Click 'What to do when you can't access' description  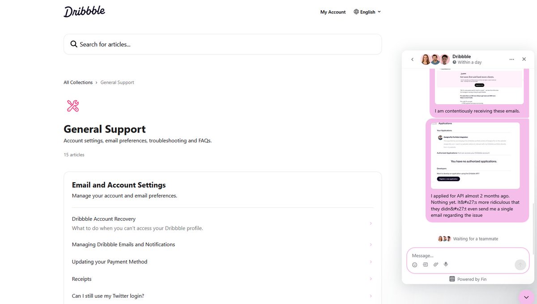tap(137, 228)
